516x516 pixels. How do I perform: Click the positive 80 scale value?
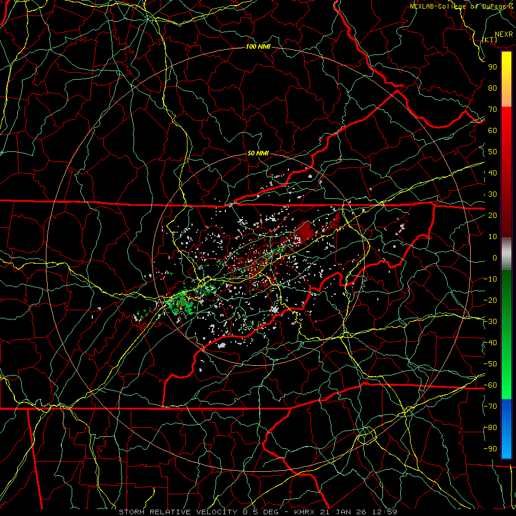(x=492, y=88)
